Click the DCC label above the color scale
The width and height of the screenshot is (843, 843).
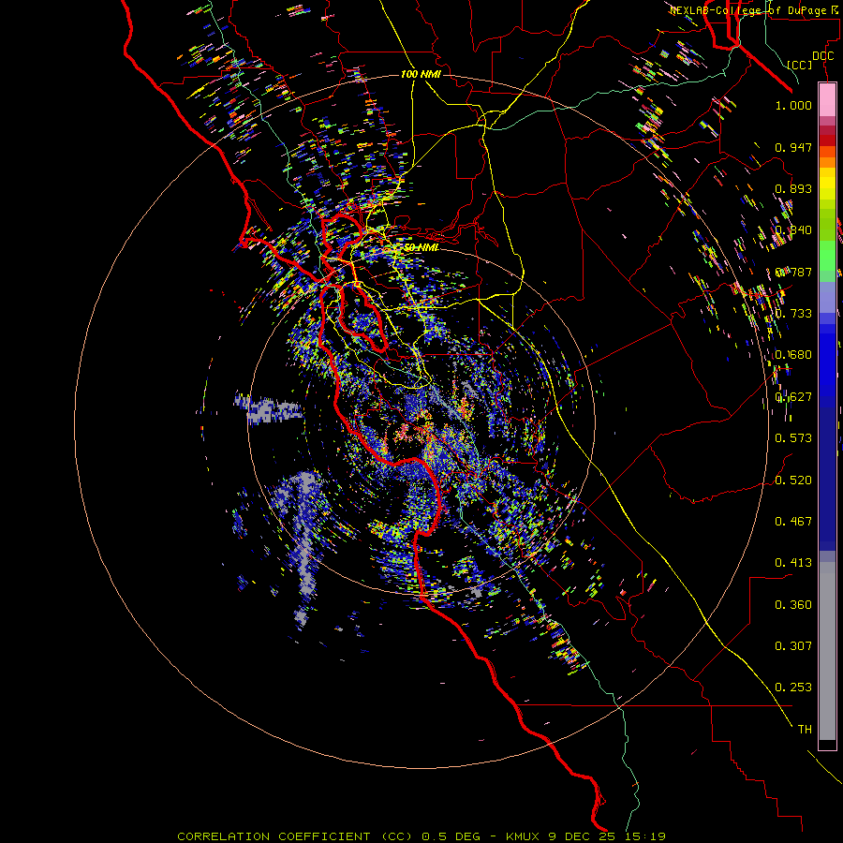pos(822,56)
